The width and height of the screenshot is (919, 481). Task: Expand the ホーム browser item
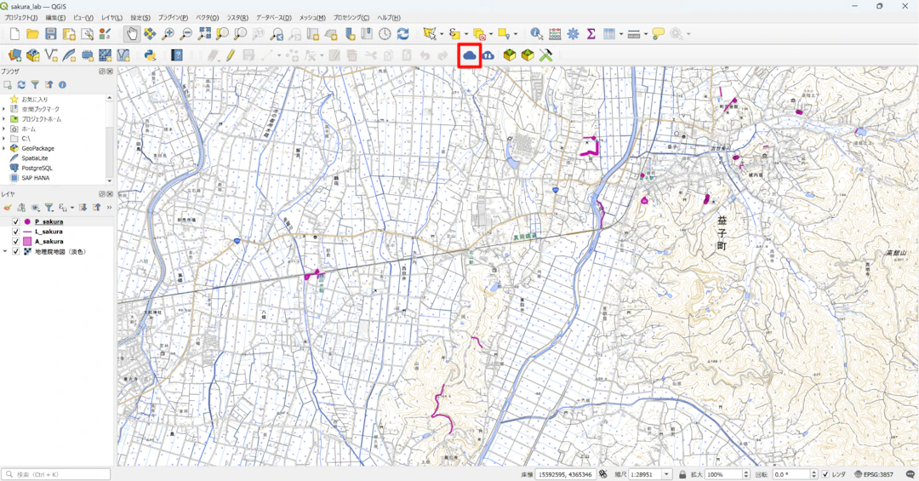(x=4, y=129)
